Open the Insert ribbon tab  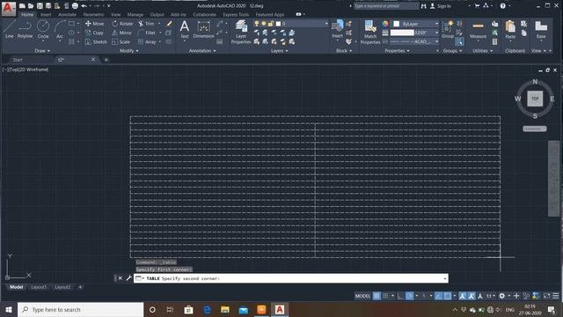[46, 14]
